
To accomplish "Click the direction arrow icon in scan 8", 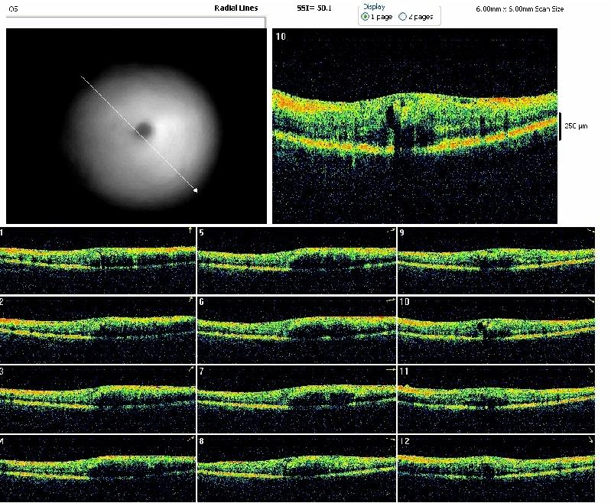I will (x=390, y=440).
